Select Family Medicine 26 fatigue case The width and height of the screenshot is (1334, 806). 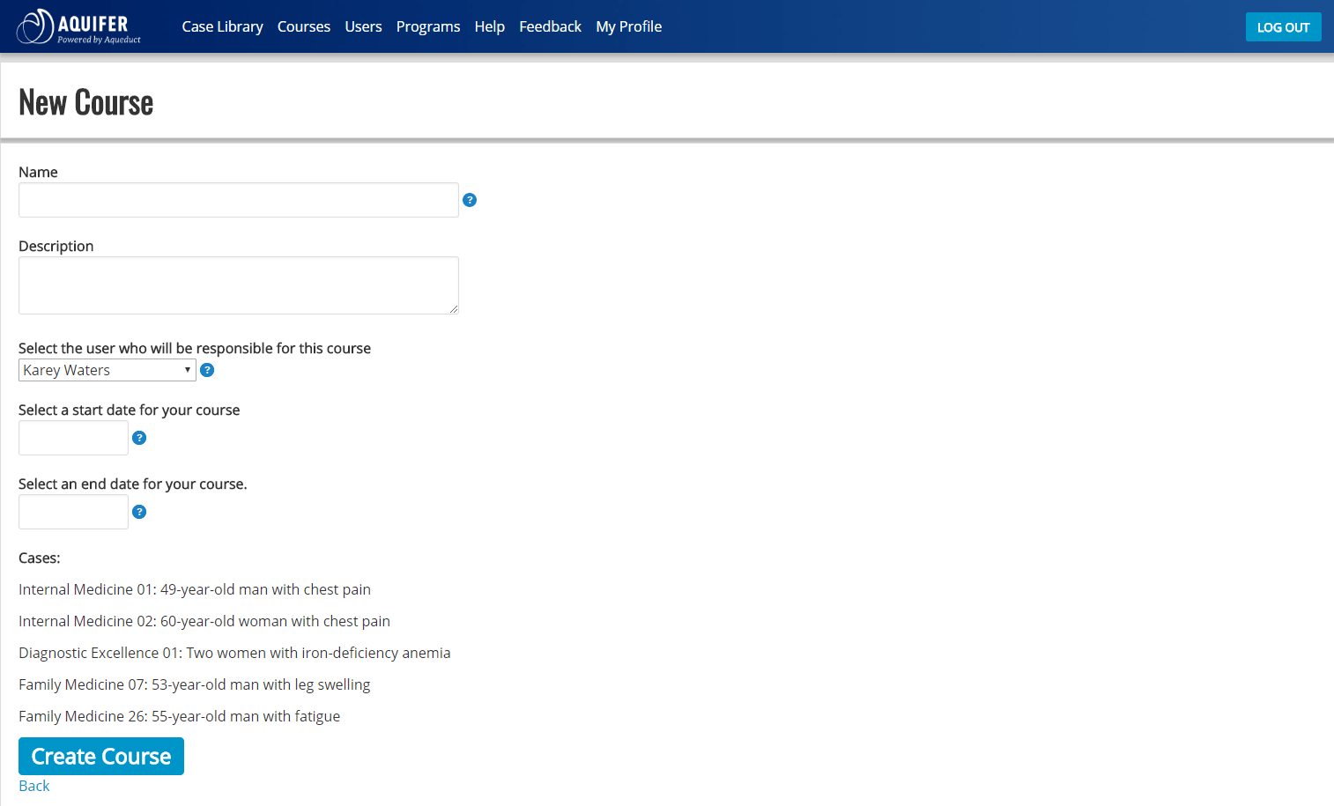(x=180, y=716)
